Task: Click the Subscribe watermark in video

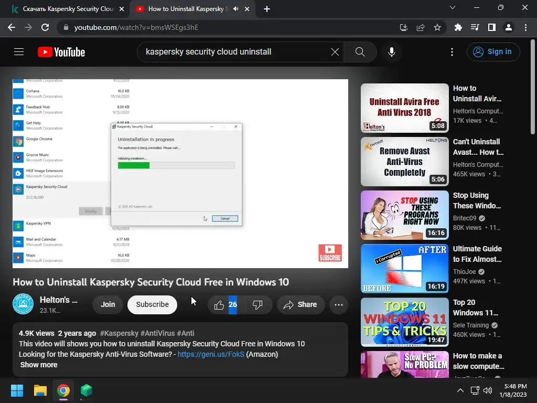Action: click(x=330, y=253)
